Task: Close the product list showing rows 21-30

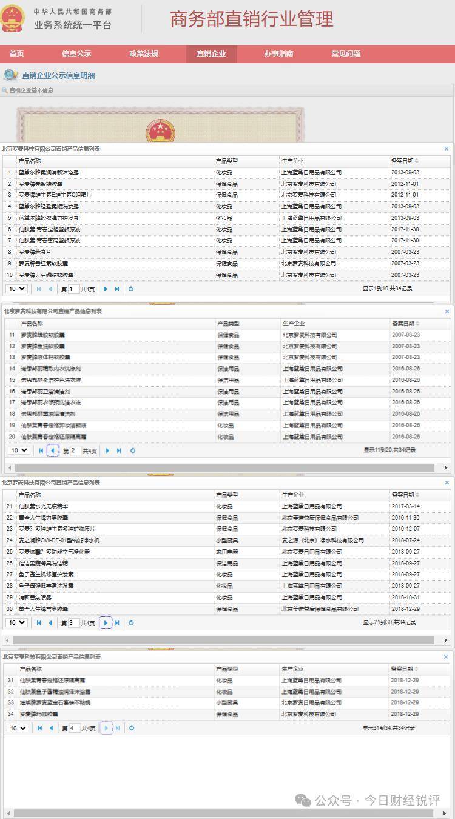Action: coord(447,483)
